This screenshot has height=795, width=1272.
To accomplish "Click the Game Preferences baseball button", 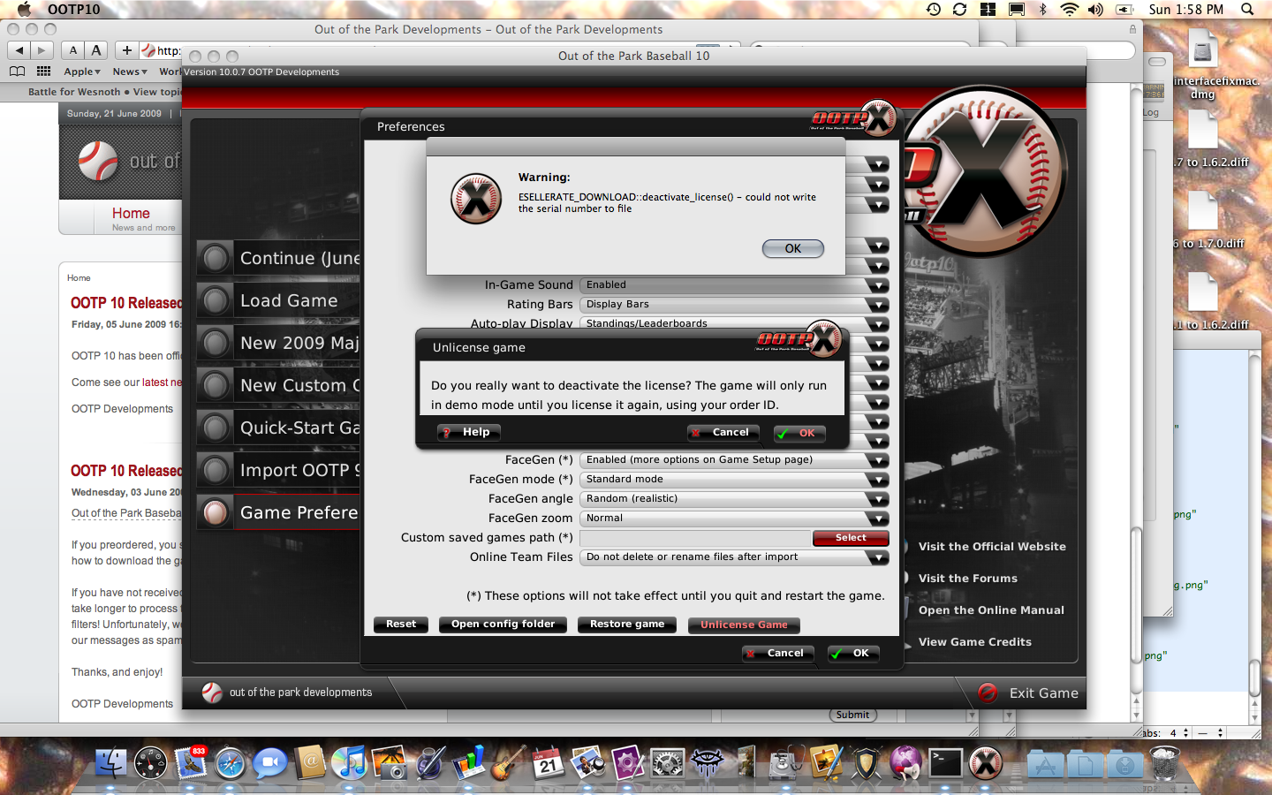I will coord(215,512).
